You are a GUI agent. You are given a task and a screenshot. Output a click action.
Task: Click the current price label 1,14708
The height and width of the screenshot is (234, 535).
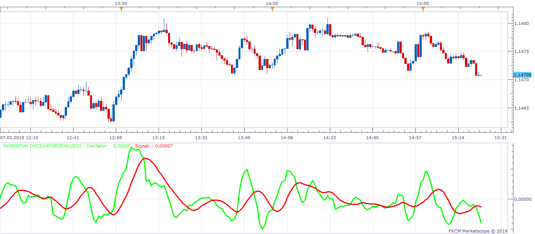(x=523, y=75)
